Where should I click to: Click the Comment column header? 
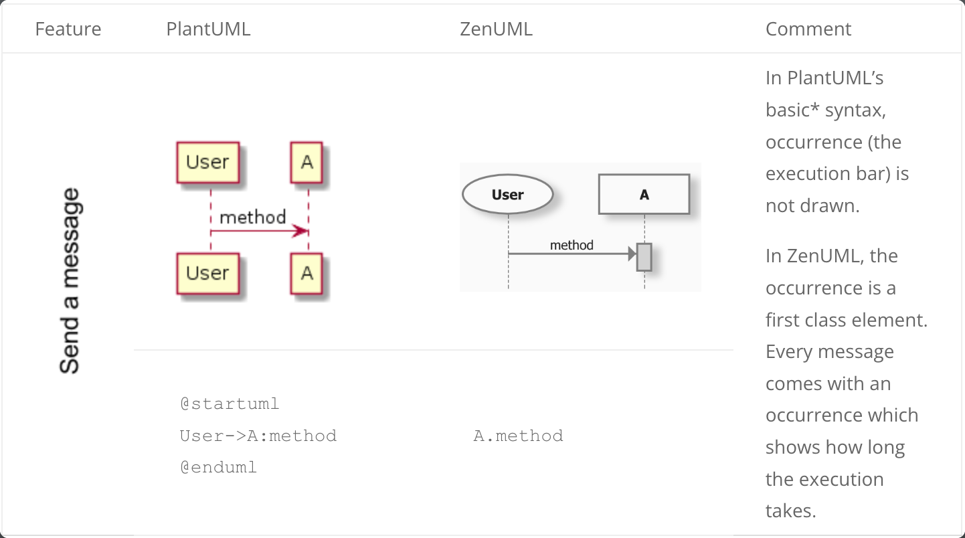[x=808, y=29]
